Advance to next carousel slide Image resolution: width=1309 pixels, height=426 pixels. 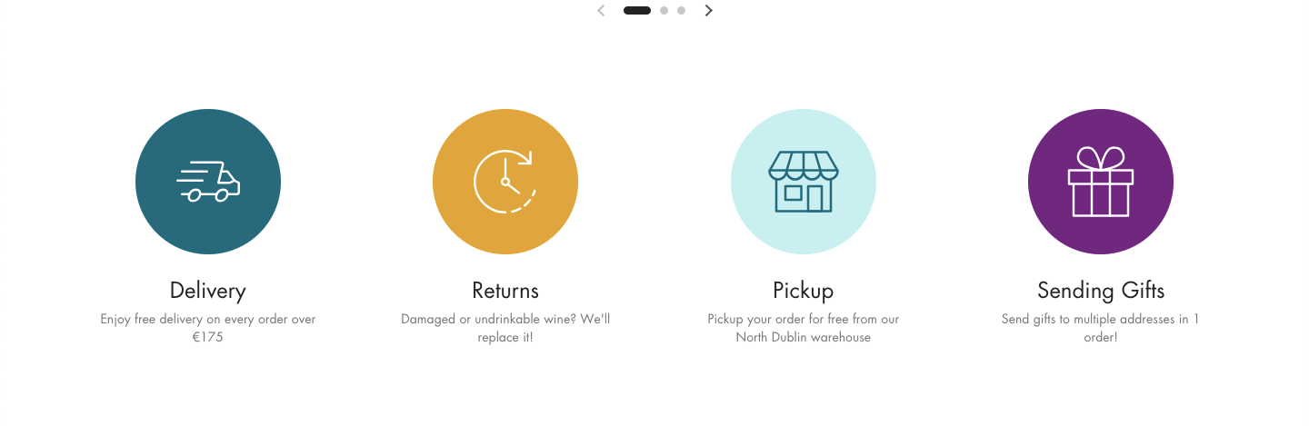coord(709,11)
